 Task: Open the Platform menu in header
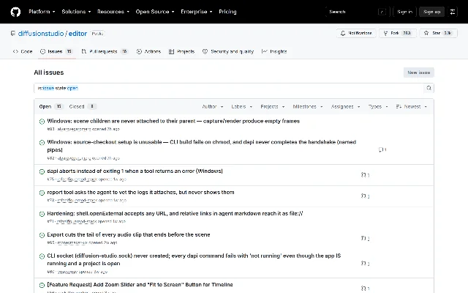(42, 12)
